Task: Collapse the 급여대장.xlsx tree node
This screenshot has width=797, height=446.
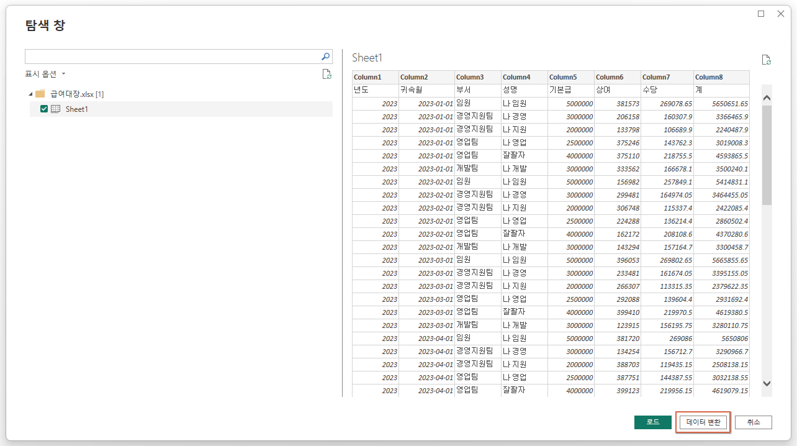Action: point(30,94)
